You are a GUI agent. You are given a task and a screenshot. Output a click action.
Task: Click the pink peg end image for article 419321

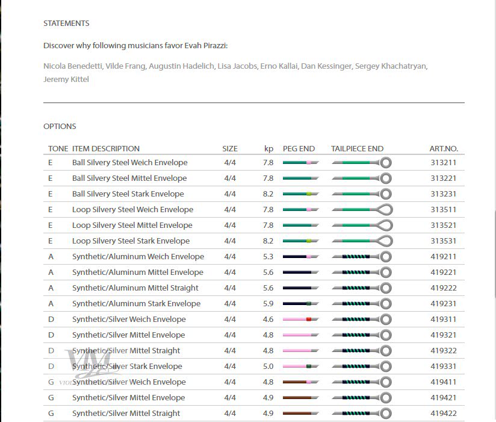pyautogui.click(x=300, y=335)
